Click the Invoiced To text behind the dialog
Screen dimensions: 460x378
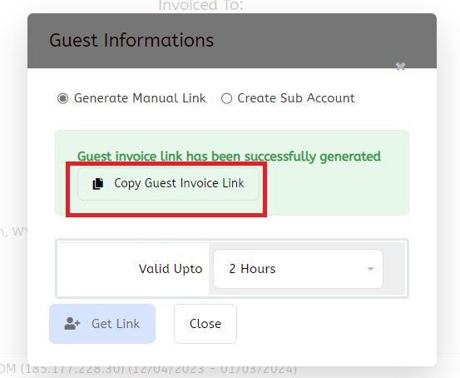coord(201,5)
